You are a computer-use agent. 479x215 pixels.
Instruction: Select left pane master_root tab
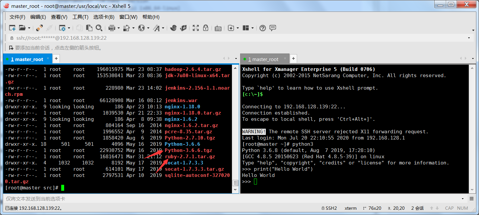pos(27,59)
